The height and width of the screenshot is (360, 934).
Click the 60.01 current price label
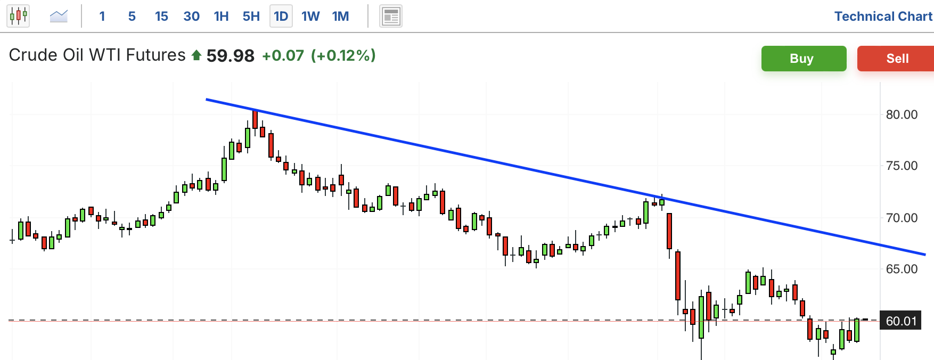pyautogui.click(x=900, y=321)
